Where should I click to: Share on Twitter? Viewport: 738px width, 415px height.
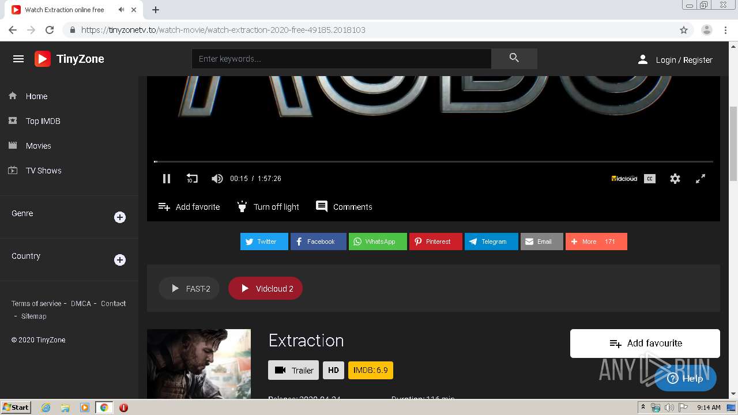click(264, 242)
